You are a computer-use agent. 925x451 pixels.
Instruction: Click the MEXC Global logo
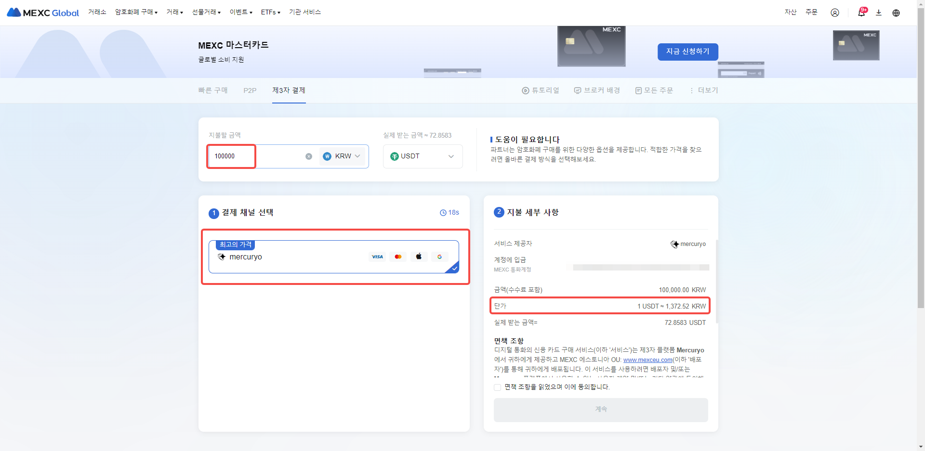(x=43, y=13)
